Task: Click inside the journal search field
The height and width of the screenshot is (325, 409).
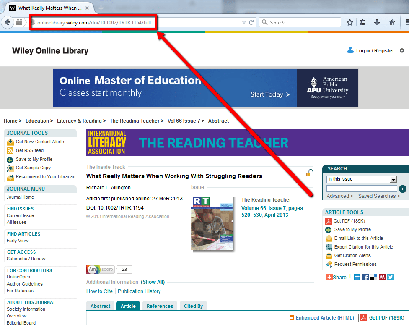Action: [x=361, y=189]
